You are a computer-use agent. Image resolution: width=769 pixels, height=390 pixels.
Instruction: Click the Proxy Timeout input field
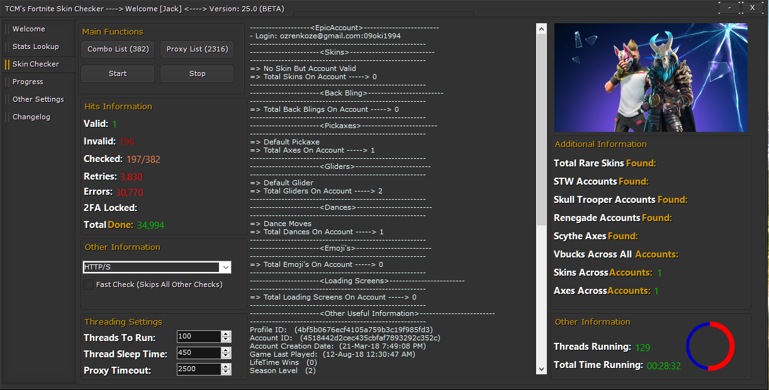199,369
